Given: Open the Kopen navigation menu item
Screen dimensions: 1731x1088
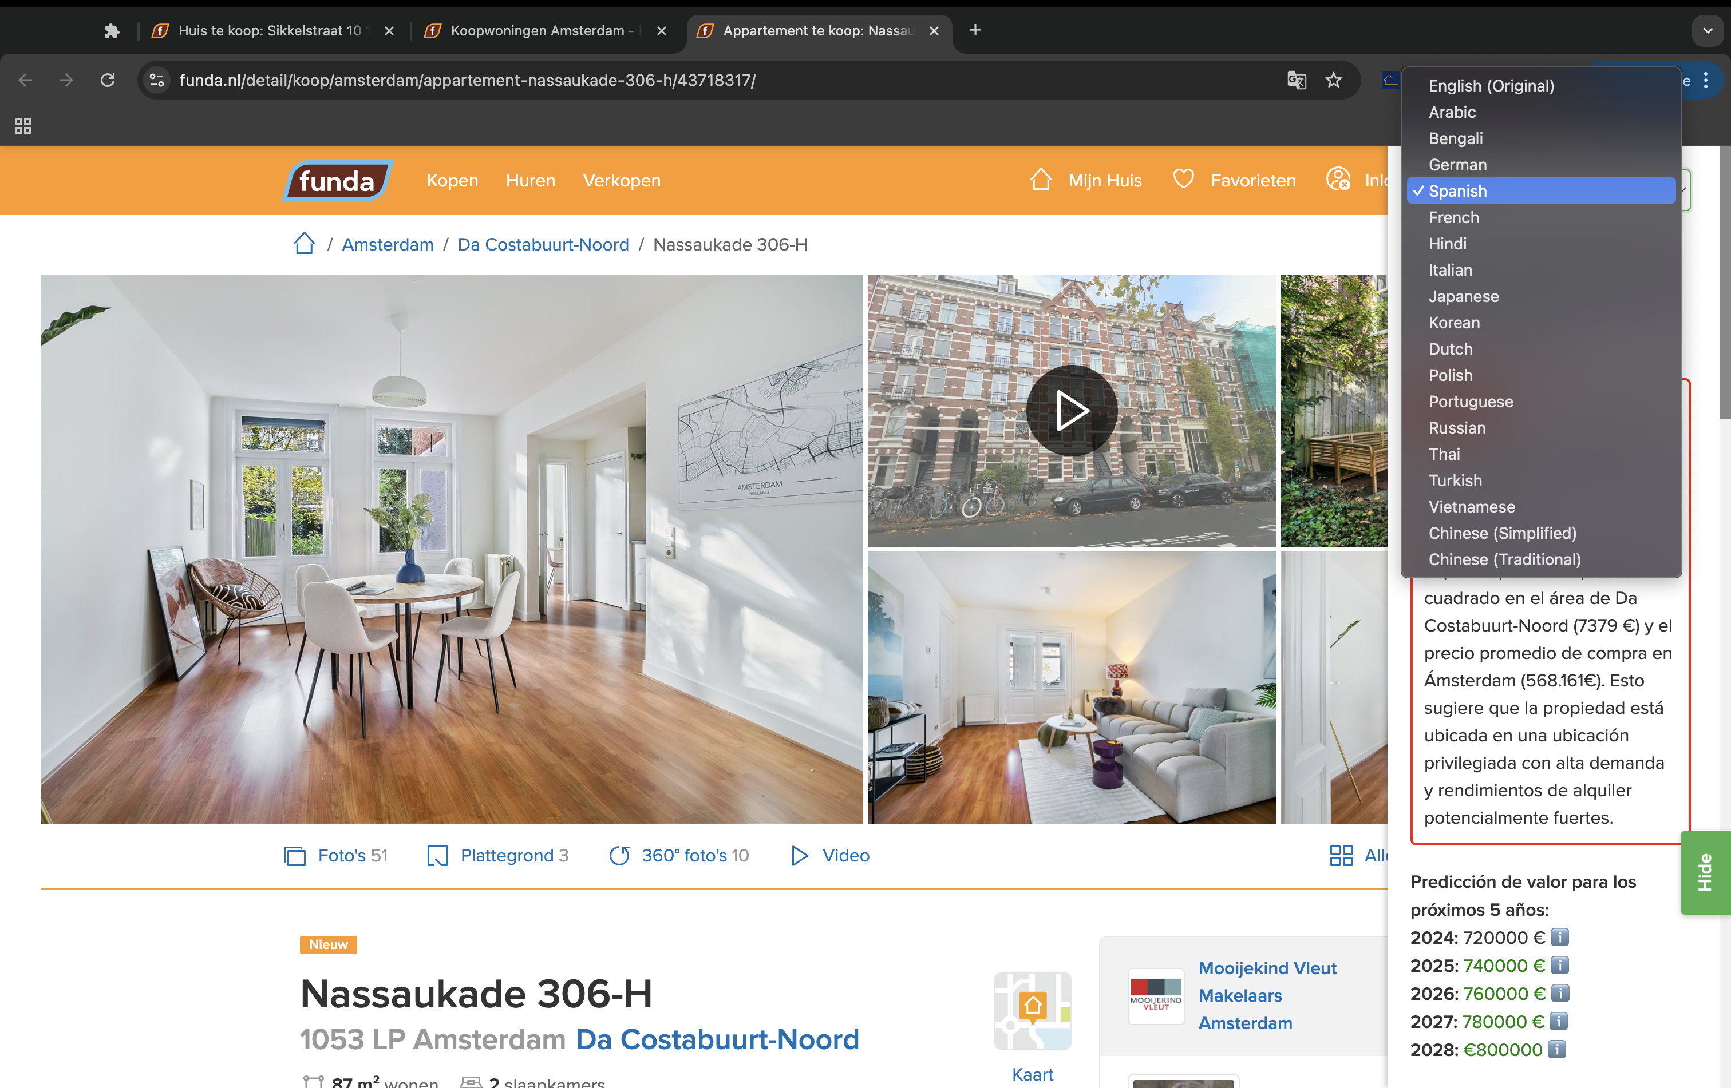Looking at the screenshot, I should tap(452, 180).
